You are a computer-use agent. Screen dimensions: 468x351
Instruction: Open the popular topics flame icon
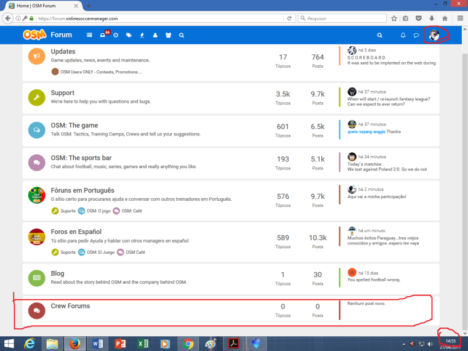pos(142,35)
